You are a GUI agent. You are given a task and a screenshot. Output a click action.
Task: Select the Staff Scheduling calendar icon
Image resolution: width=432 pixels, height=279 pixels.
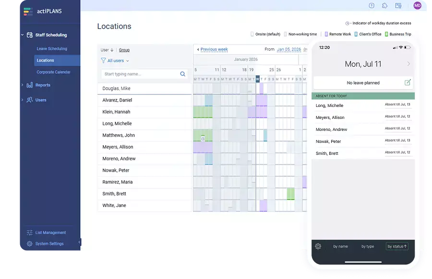29,35
